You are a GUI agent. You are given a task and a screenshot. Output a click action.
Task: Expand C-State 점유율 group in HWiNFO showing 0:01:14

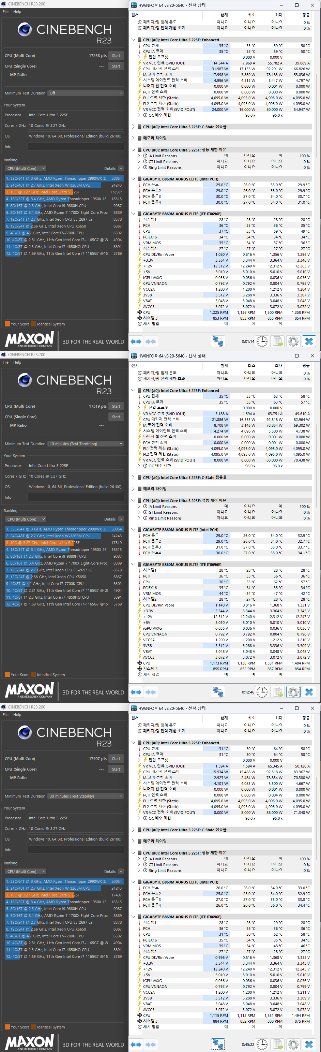(x=133, y=127)
